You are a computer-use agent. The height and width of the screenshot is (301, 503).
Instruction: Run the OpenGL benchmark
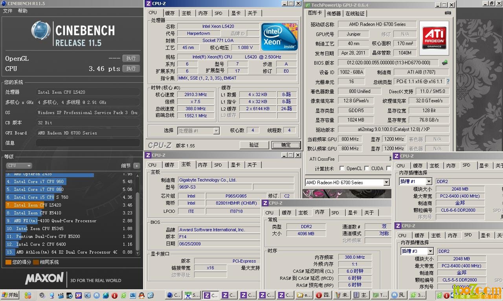coord(131,58)
